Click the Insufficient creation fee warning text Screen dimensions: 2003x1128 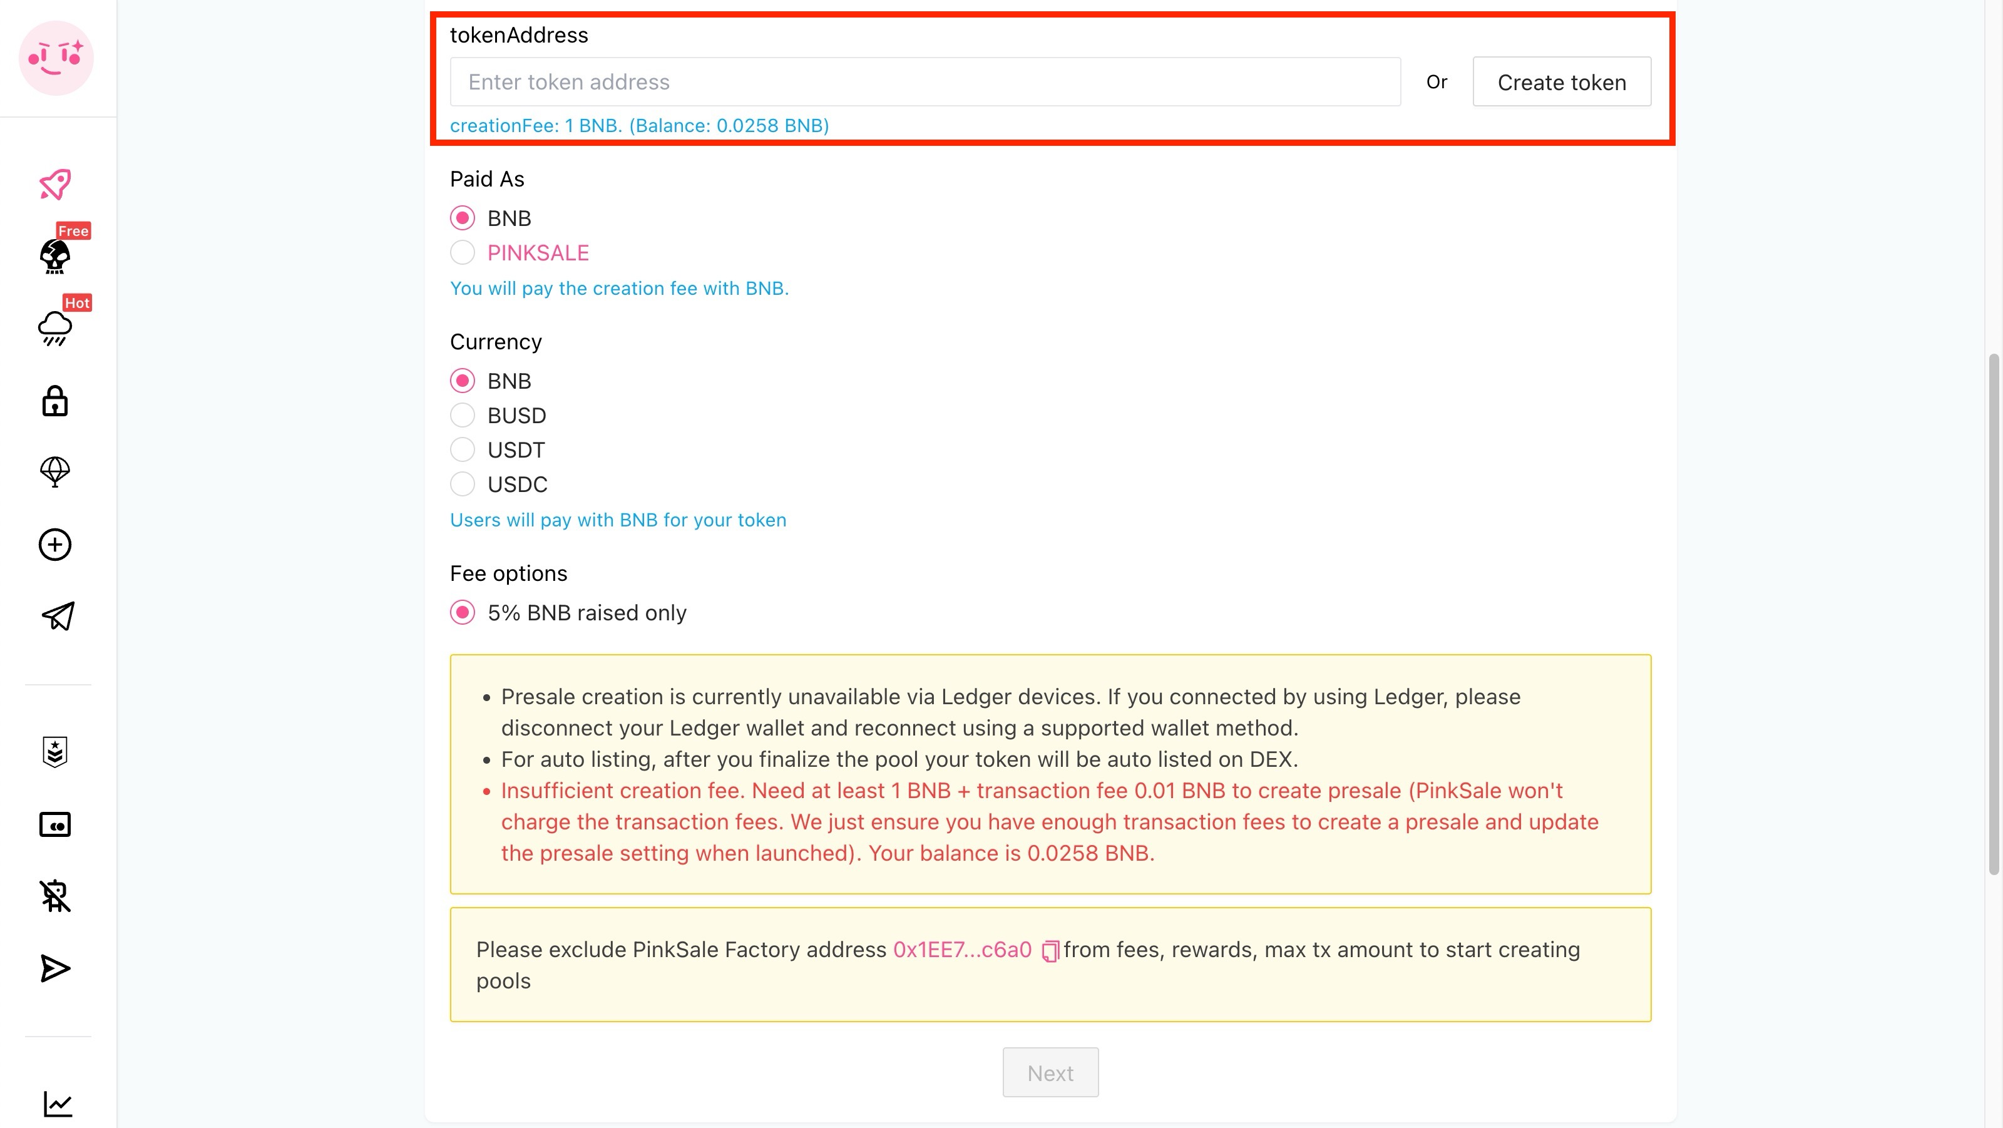point(1050,822)
